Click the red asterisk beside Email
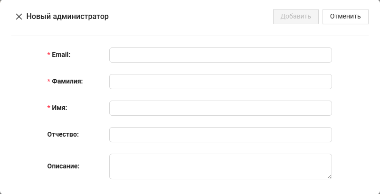 coord(48,55)
